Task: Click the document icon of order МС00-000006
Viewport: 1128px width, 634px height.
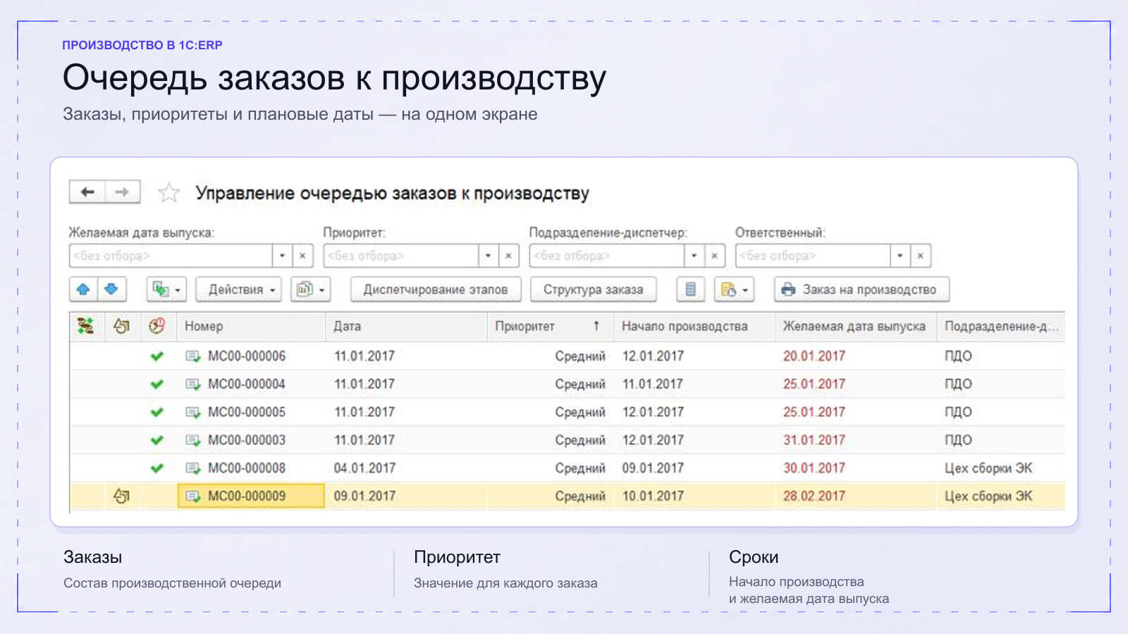Action: (192, 356)
